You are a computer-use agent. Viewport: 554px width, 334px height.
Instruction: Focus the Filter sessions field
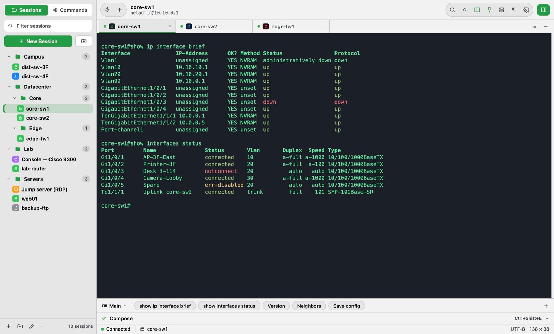pyautogui.click(x=48, y=26)
